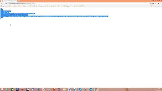The image size is (162, 91).
Task: Open a new tab next to jsonplaceholder tab
Action: pyautogui.click(x=19, y=1)
